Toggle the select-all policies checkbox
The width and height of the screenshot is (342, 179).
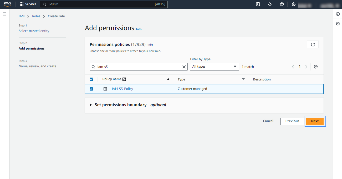point(91,79)
